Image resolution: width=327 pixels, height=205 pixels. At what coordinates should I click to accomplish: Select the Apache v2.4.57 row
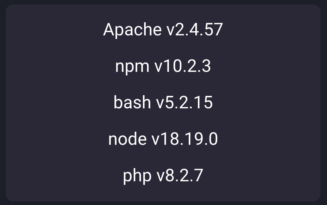pos(163,30)
